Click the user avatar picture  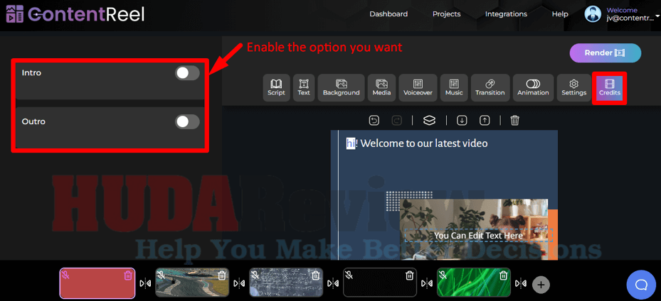click(593, 14)
